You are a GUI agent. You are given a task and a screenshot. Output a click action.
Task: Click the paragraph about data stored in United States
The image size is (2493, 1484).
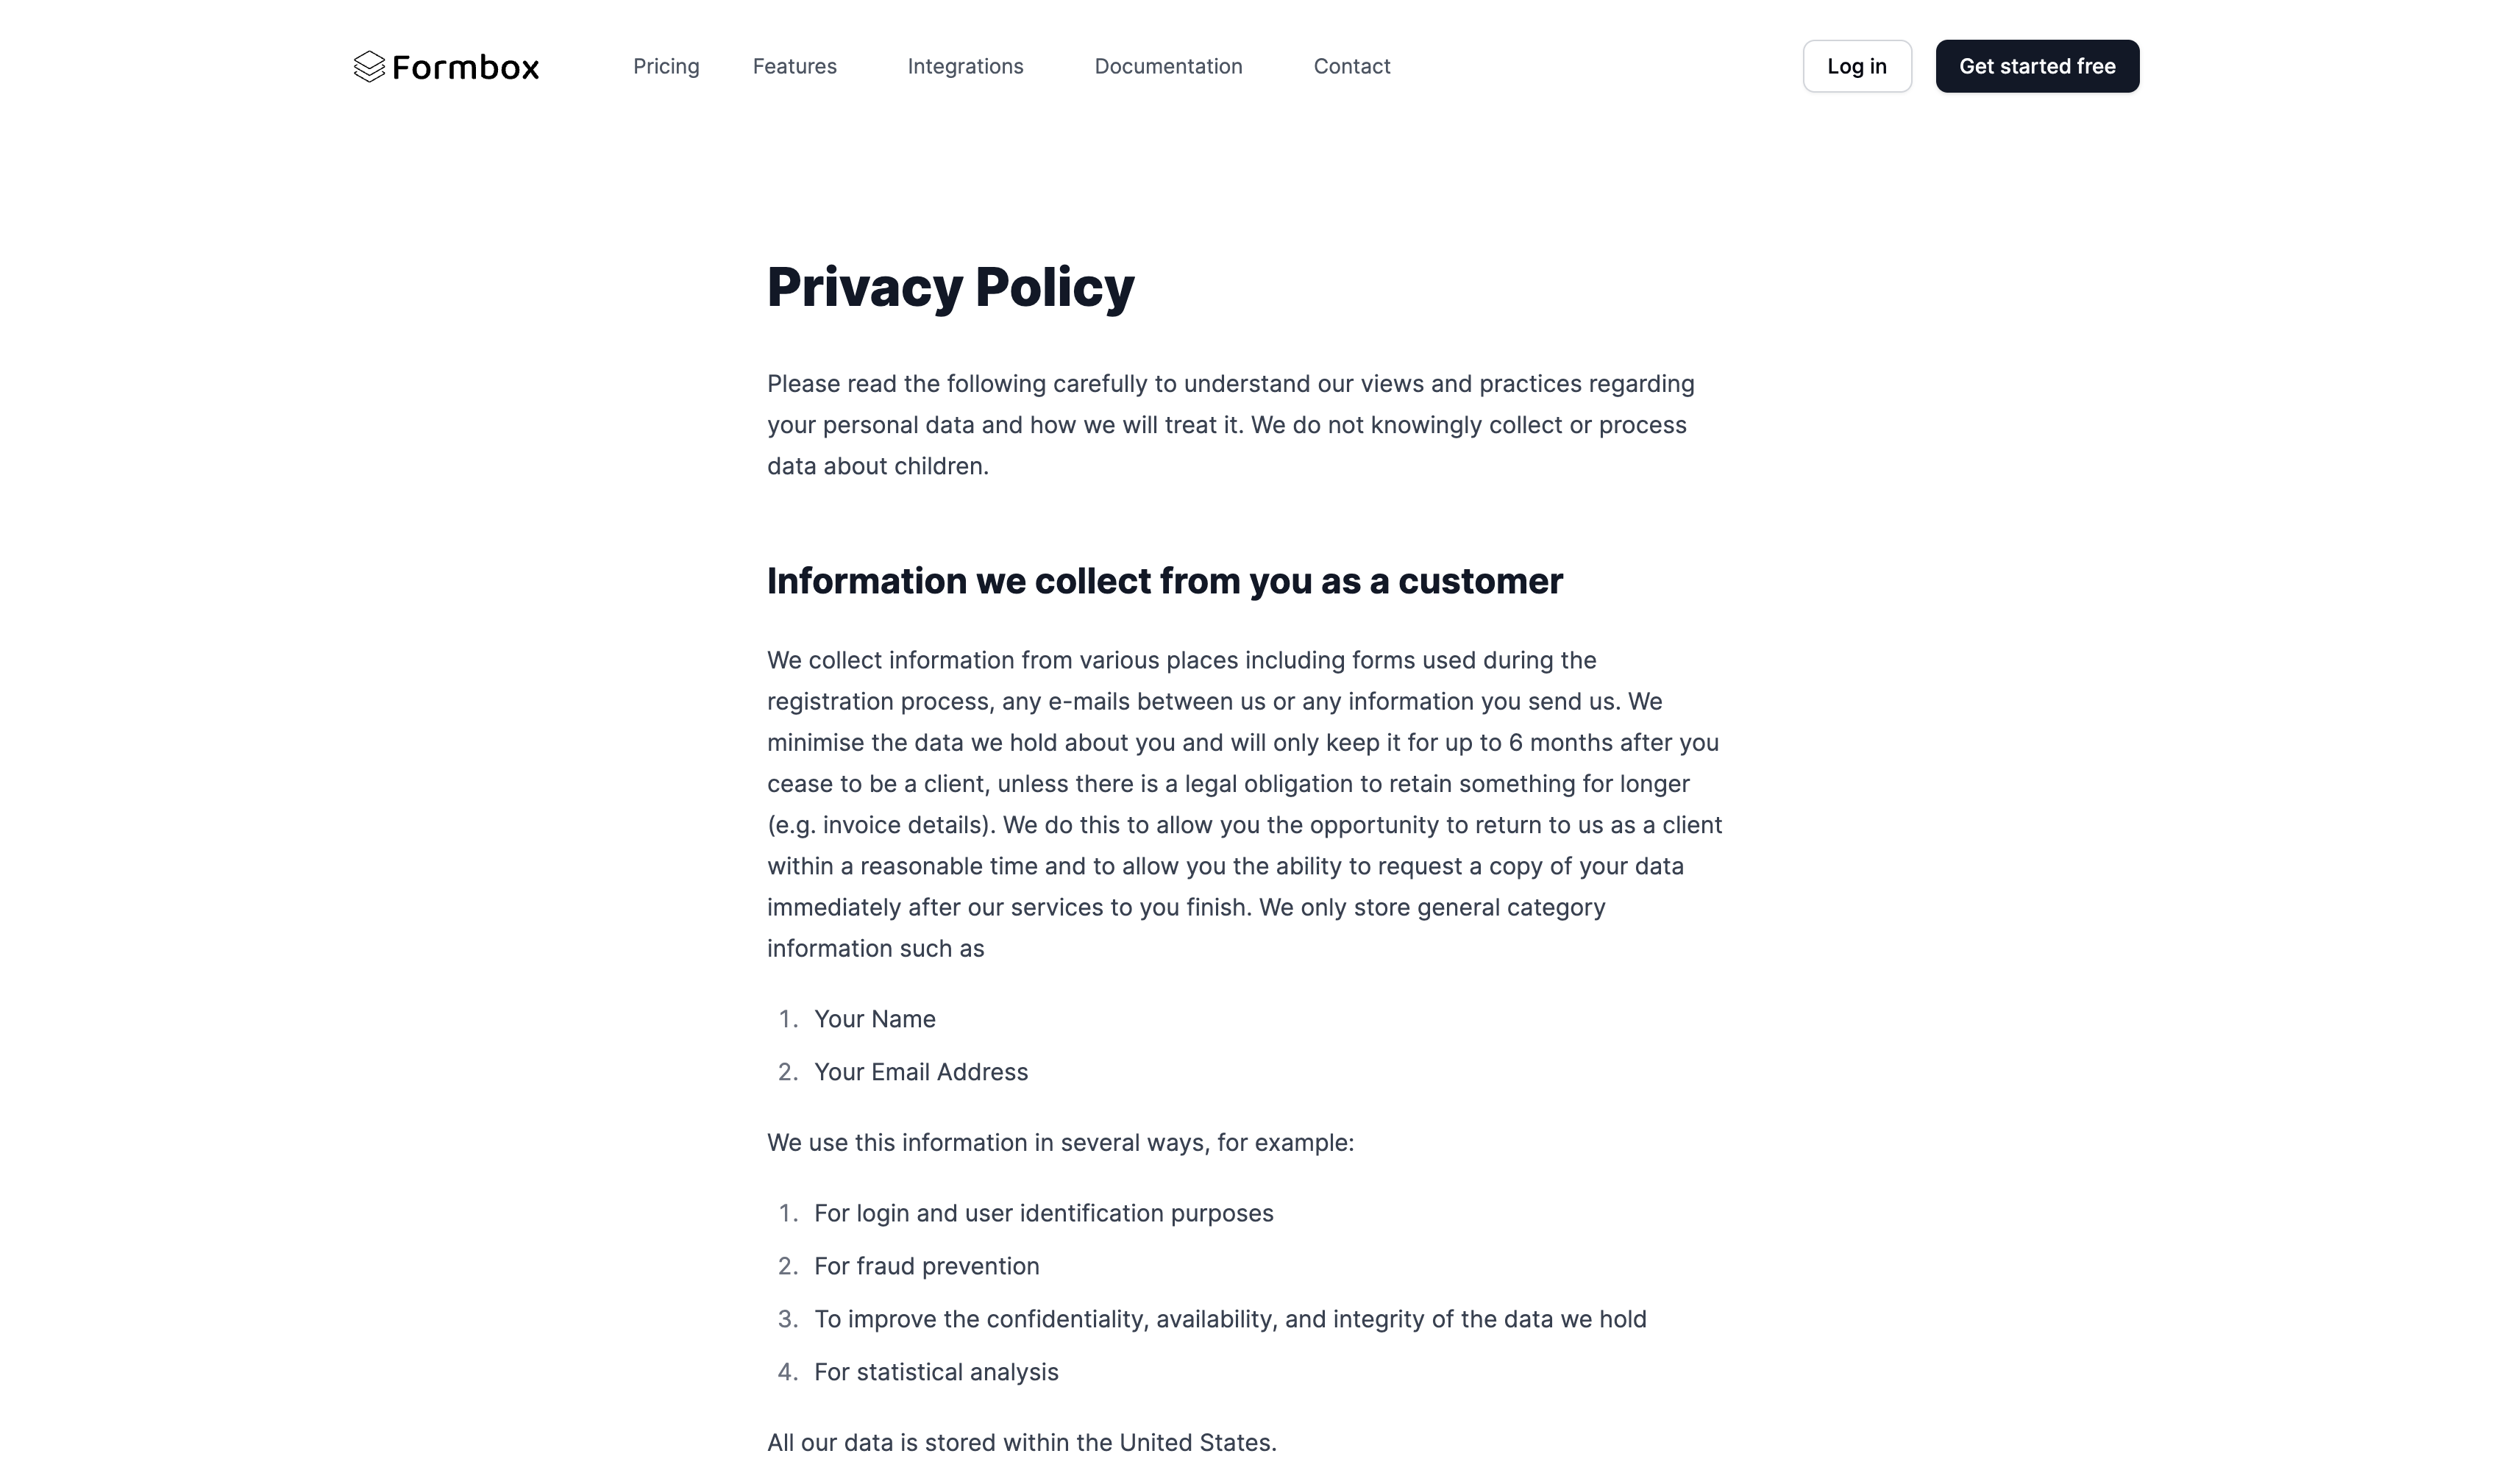tap(1020, 1442)
